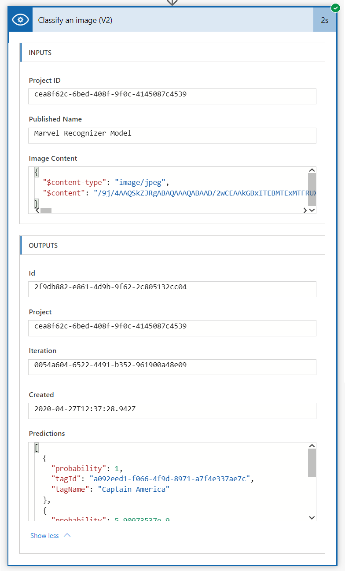Click left arrow of Image Content horizontal scrollbar
This screenshot has height=571, width=345.
click(x=37, y=210)
